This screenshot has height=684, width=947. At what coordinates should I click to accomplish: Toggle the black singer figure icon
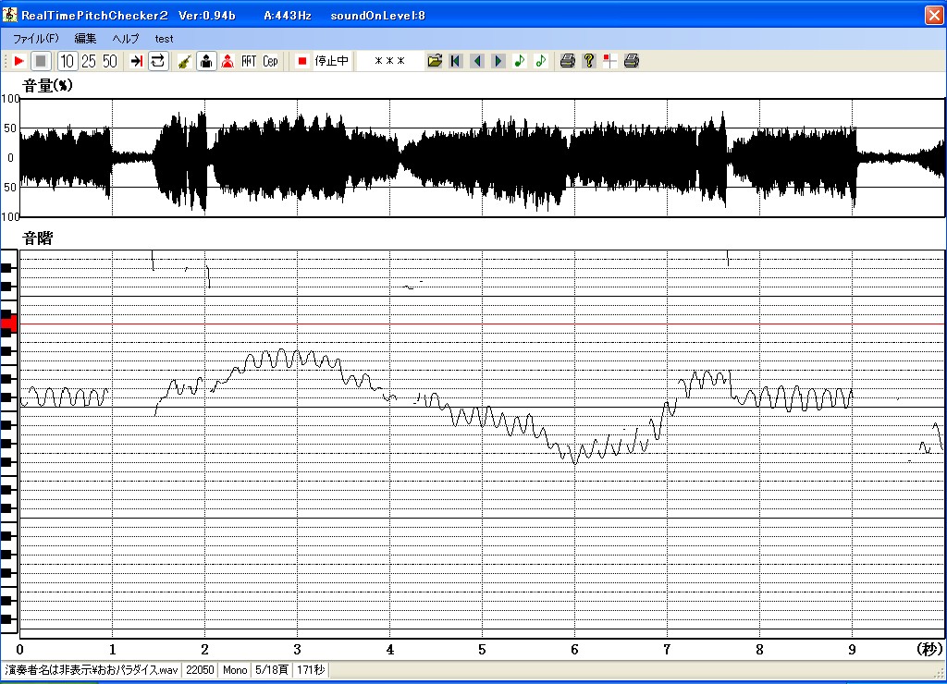[x=206, y=61]
